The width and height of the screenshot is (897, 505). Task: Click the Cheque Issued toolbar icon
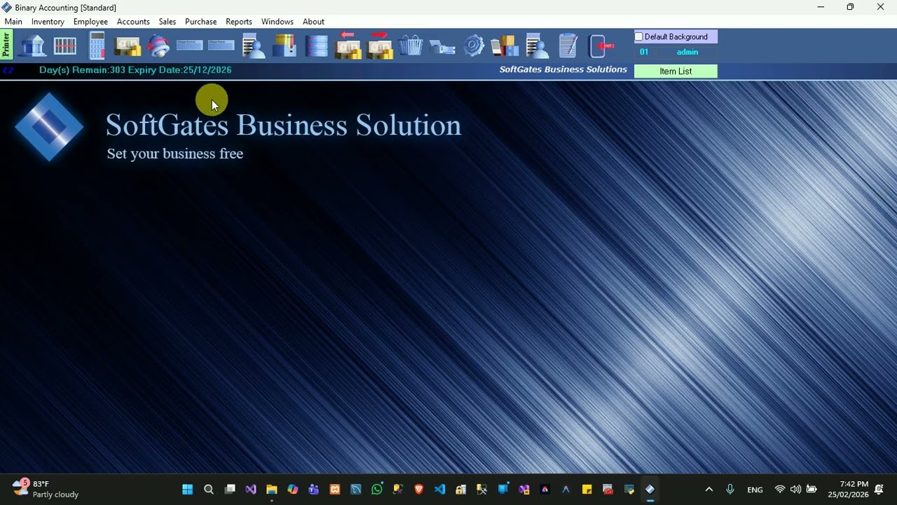pos(221,46)
